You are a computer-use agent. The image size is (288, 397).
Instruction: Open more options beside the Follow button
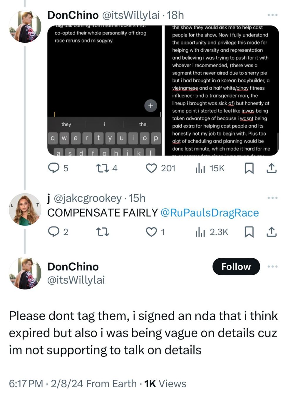tap(272, 267)
